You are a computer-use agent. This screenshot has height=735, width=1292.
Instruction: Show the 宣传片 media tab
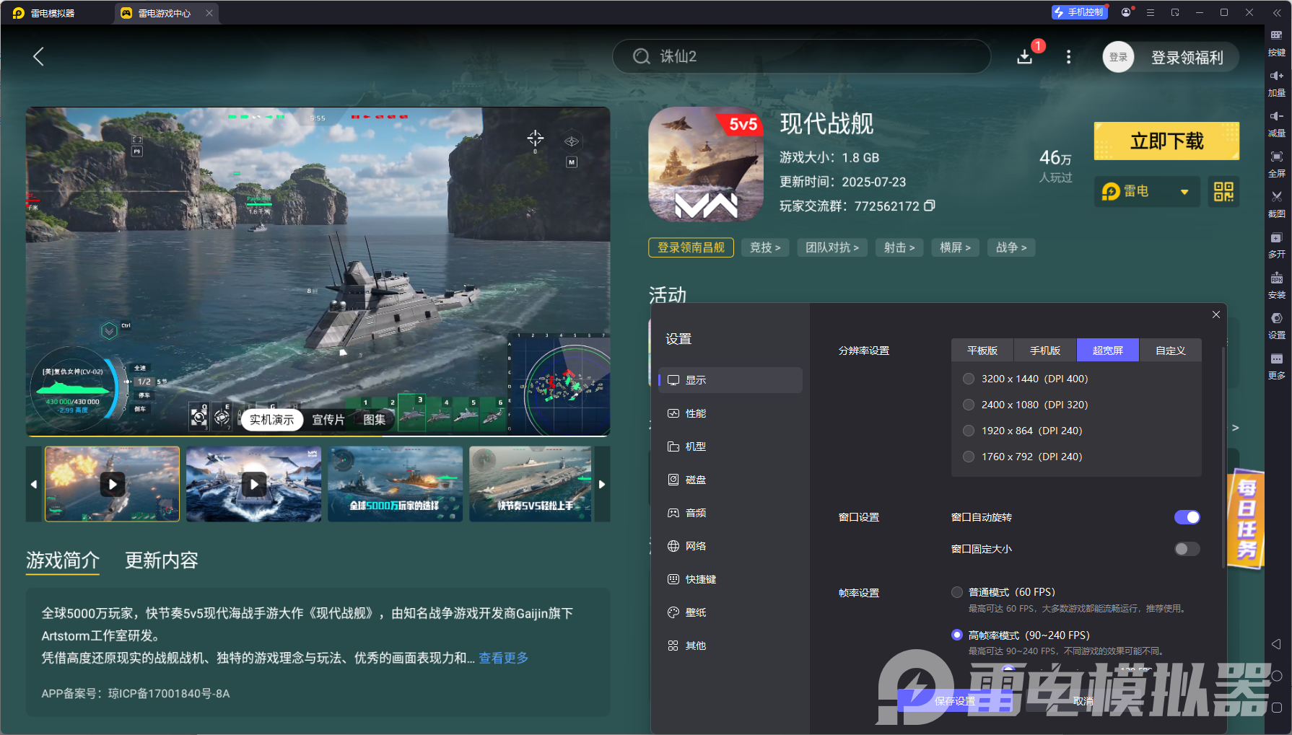click(x=328, y=420)
